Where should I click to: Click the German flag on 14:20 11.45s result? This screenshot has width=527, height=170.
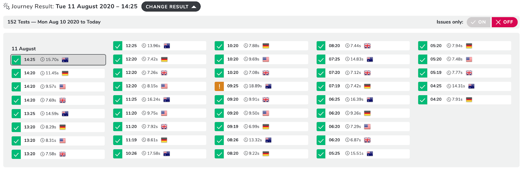coord(65,73)
